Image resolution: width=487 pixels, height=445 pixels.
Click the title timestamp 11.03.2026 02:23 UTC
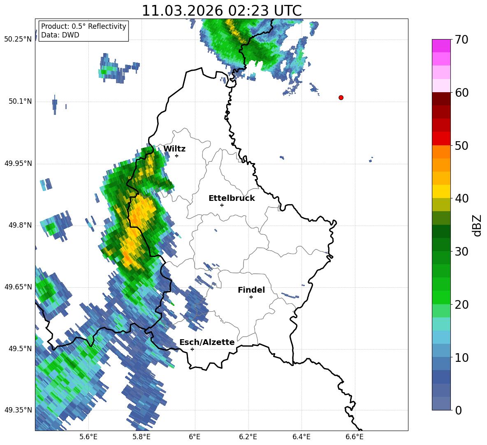tap(221, 11)
